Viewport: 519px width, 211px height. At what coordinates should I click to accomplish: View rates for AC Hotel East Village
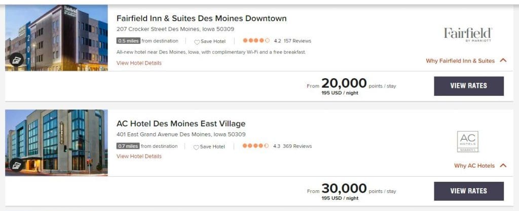pos(469,191)
